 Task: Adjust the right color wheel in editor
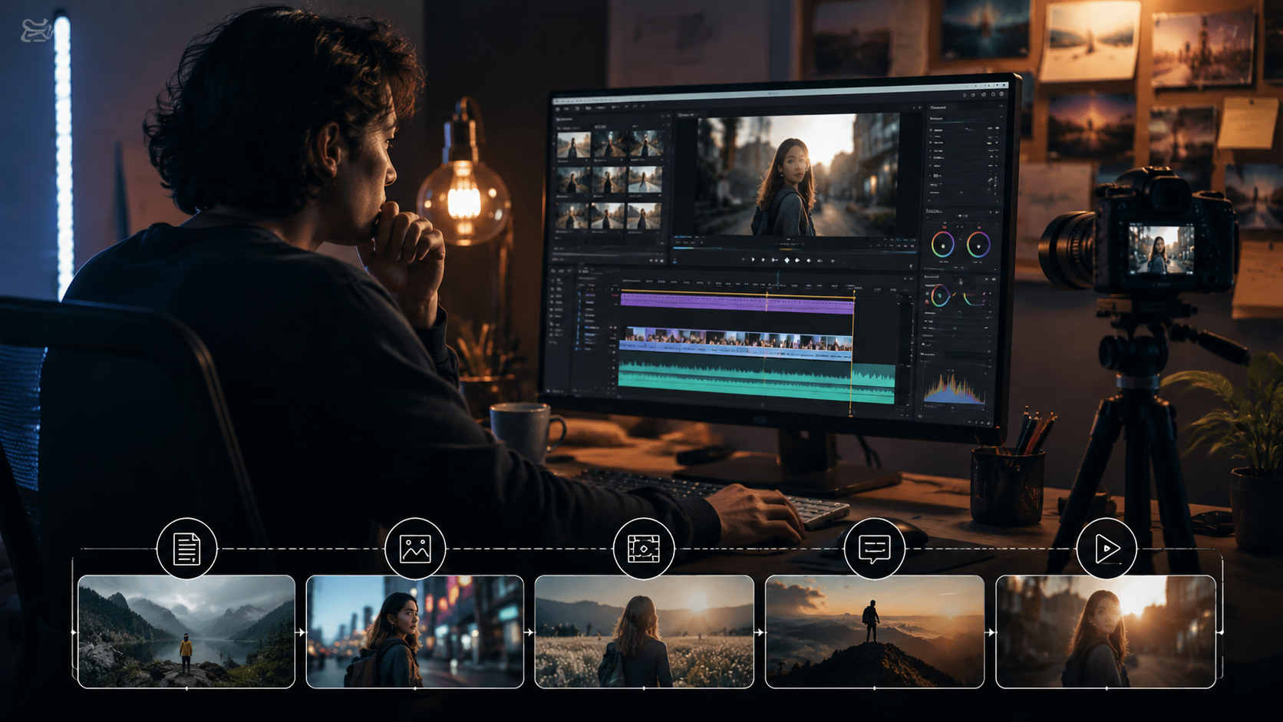(x=978, y=245)
